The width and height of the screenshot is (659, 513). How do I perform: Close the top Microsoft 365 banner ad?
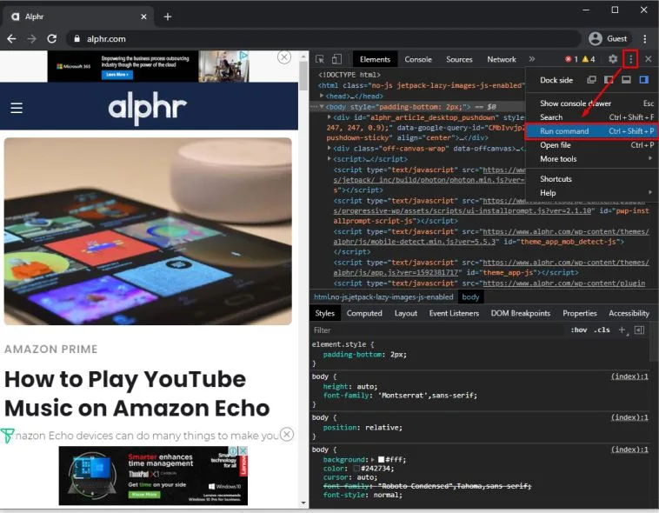pos(284,57)
